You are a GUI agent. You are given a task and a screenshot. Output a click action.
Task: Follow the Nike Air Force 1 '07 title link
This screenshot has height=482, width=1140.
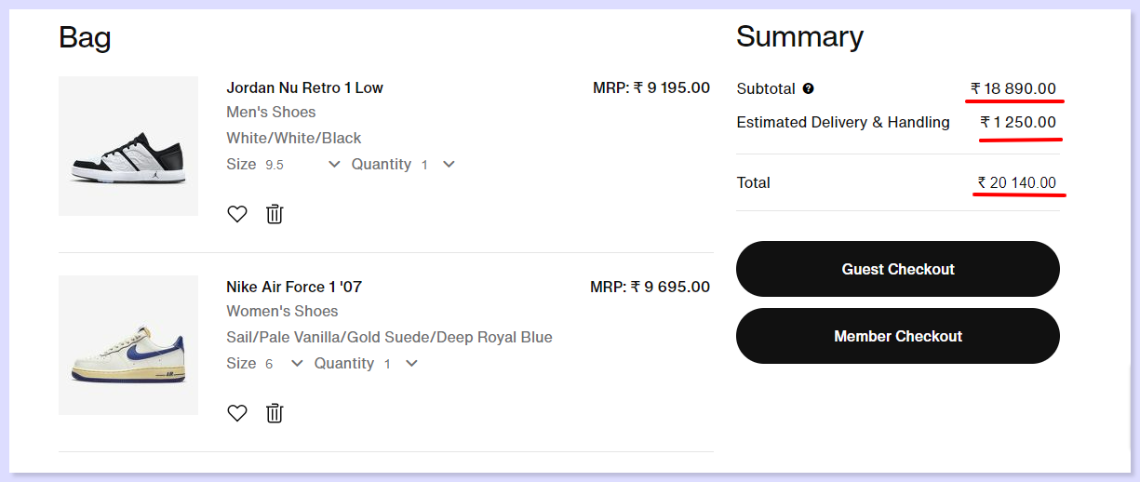294,287
